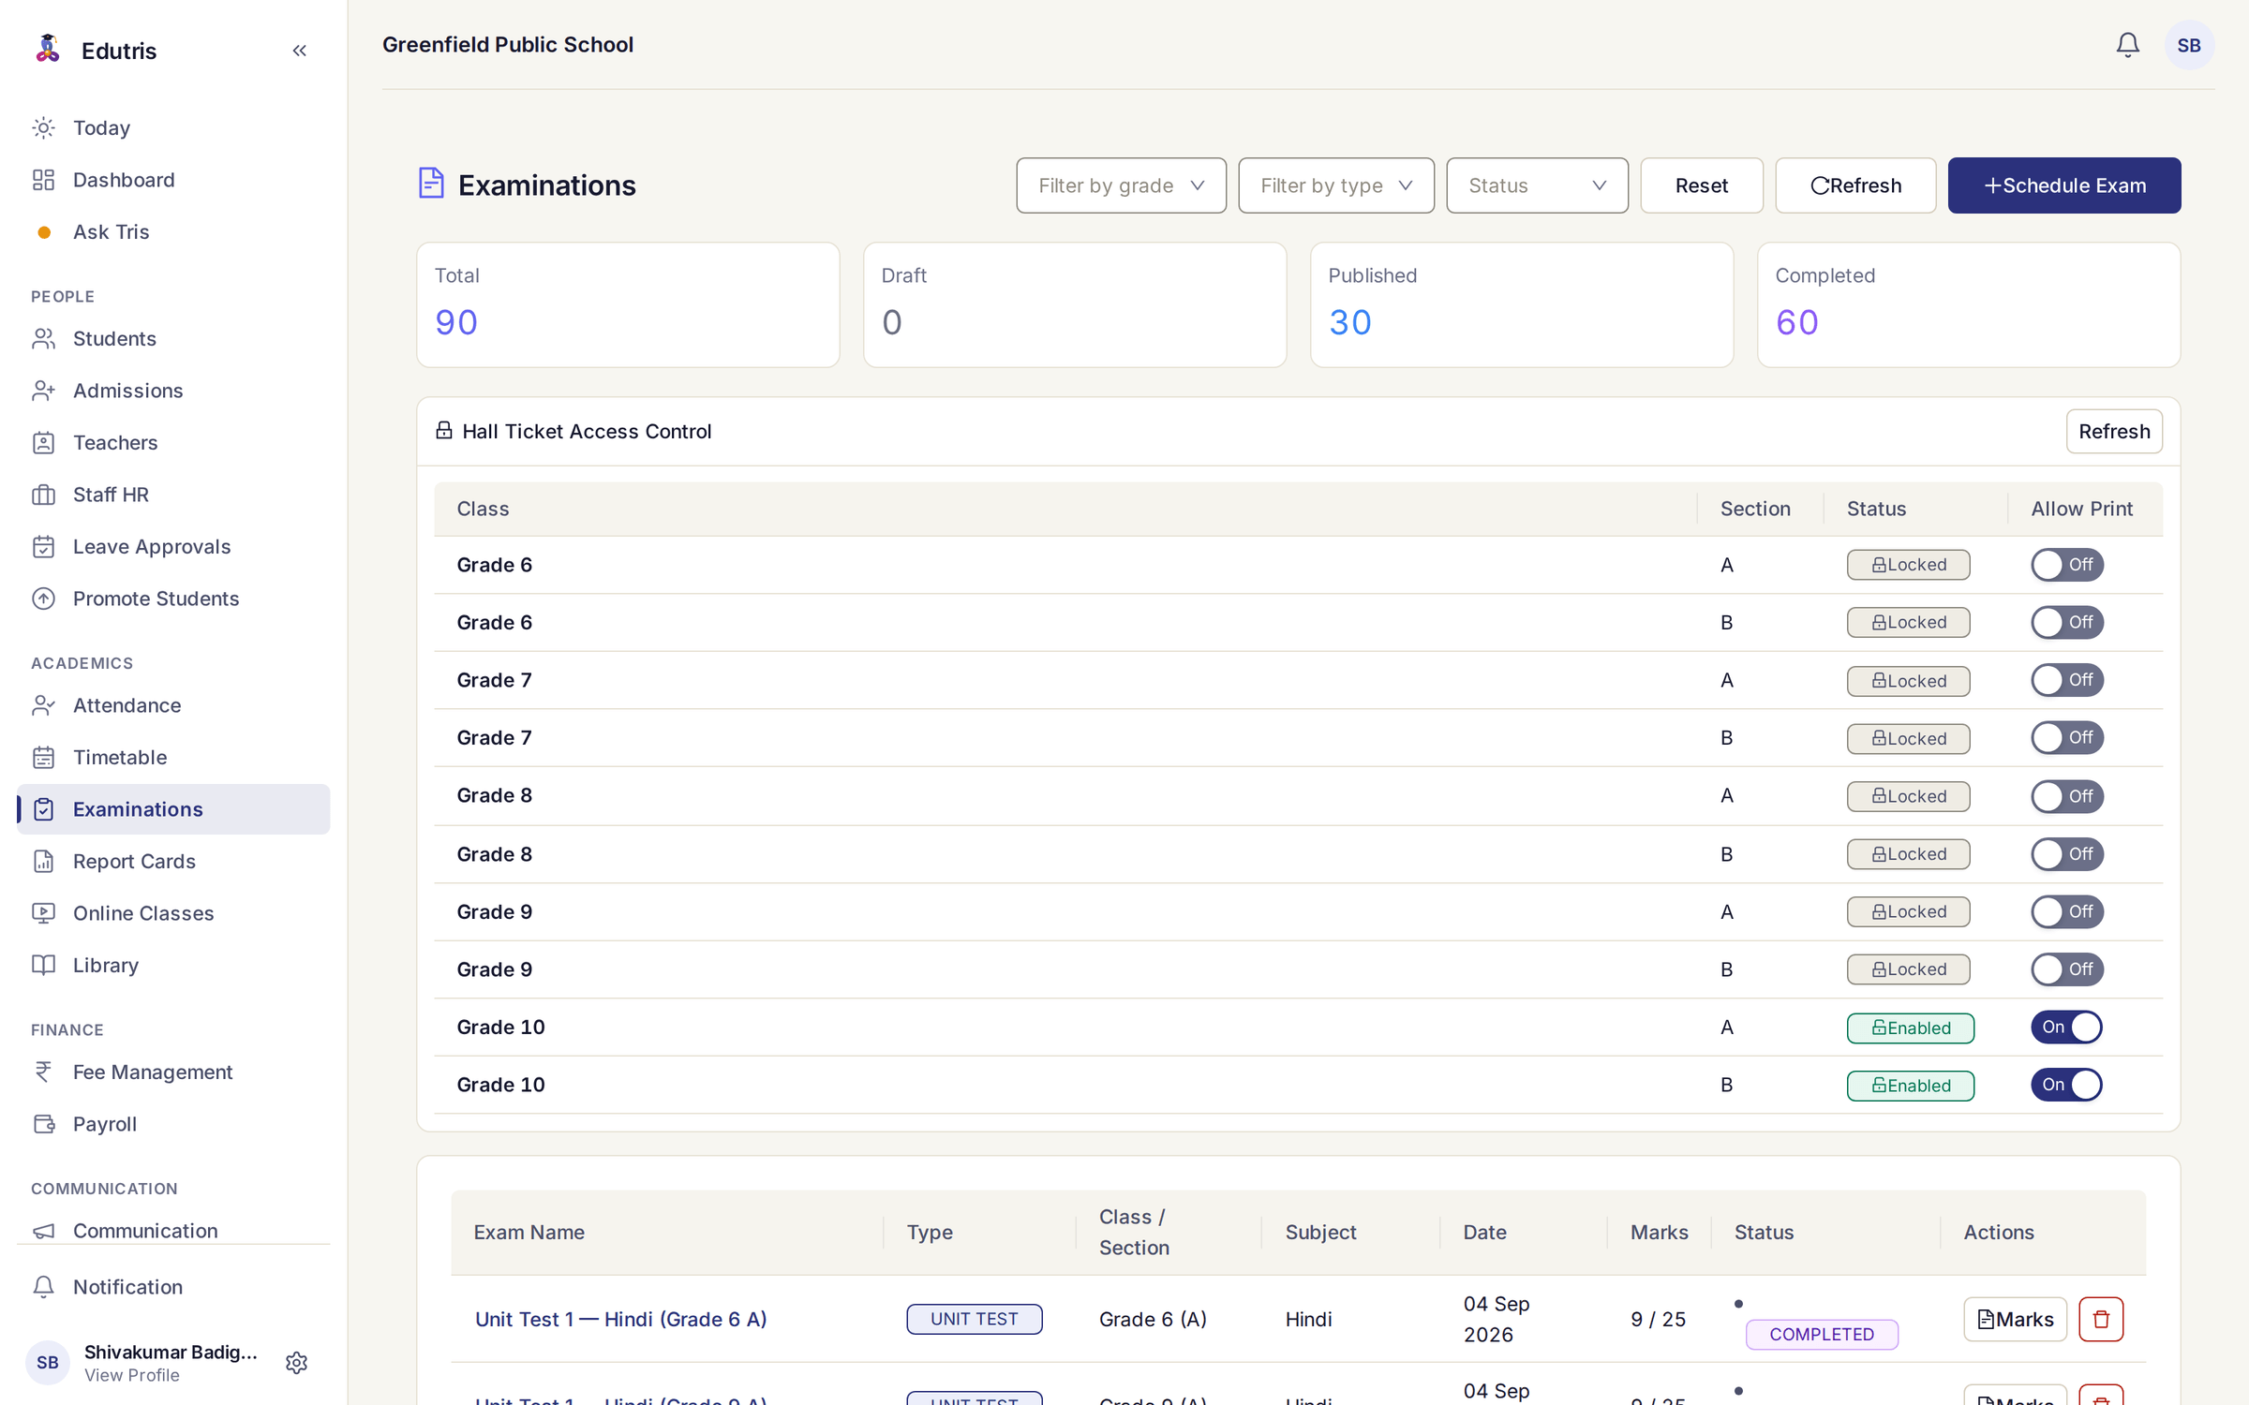Viewport: 2249px width, 1405px height.
Task: Click the Today sun icon in sidebar
Action: click(x=44, y=127)
